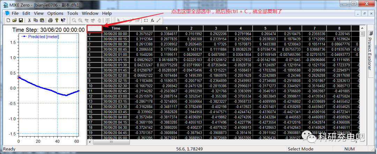Image resolution: width=377 pixels, height=154 pixels.
Task: Open the Options menu
Action: [55, 13]
